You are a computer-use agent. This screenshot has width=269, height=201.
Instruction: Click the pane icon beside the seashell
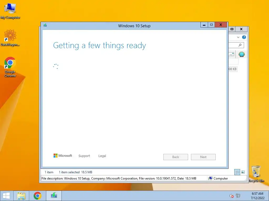pos(232,54)
